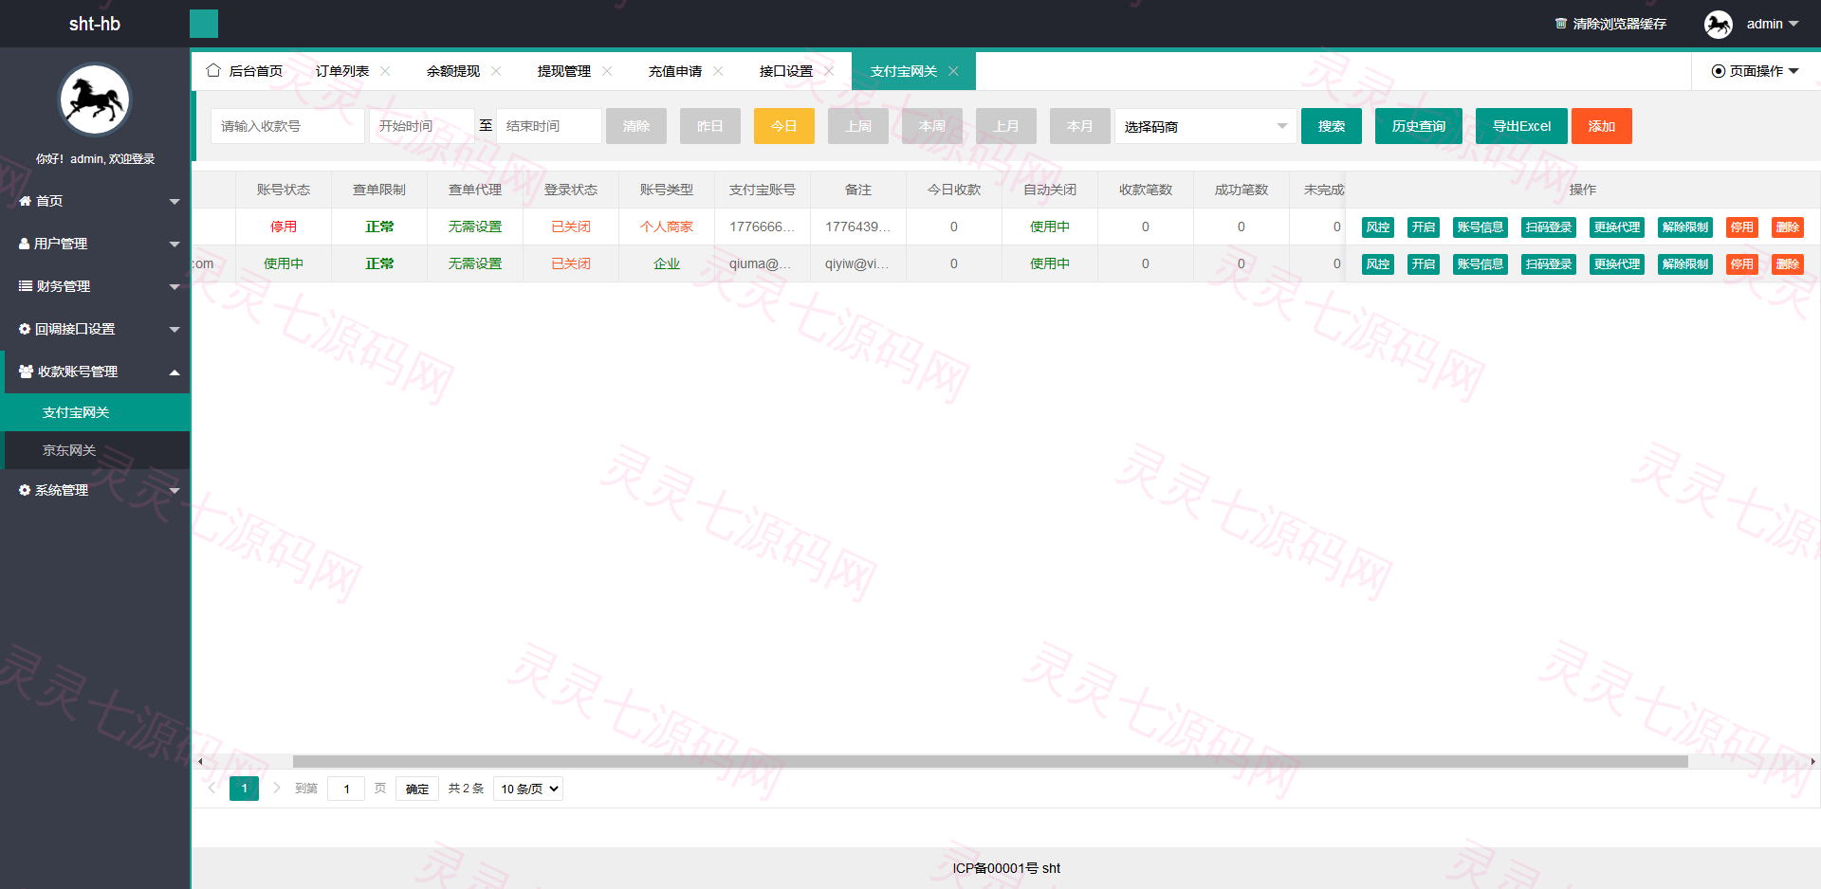The height and width of the screenshot is (889, 1821).
Task: Expand the 首页 sidebar menu
Action: (95, 201)
